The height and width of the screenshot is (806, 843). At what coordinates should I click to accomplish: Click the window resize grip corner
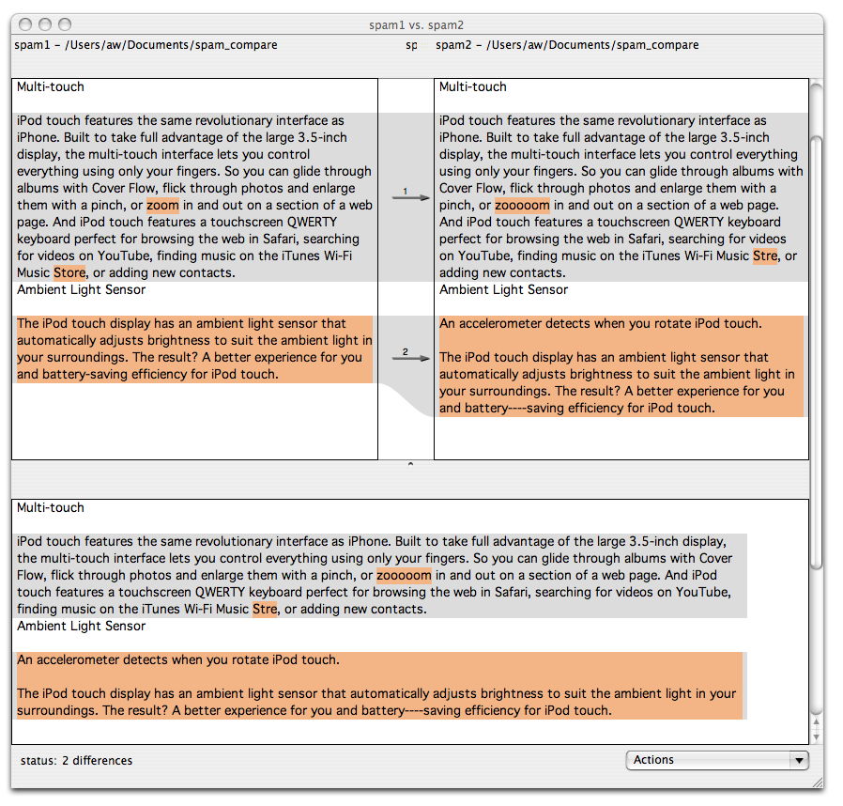(x=818, y=783)
